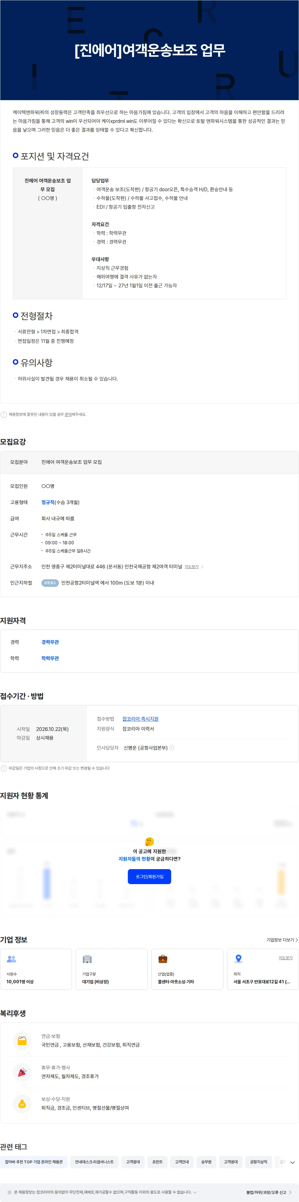The image size is (299, 1202).
Task: Open the 지도보기 link next to 근무지주소
Action: [x=192, y=567]
